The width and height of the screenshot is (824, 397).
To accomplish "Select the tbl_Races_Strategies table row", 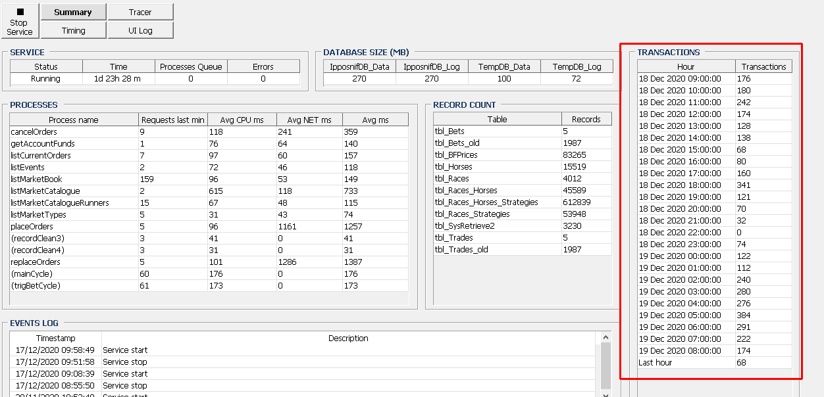I will [x=523, y=214].
